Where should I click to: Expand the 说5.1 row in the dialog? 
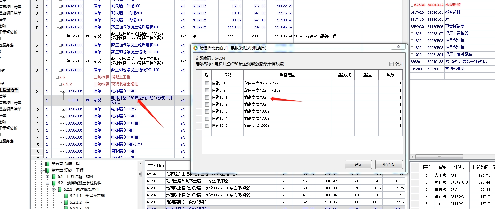point(214,83)
